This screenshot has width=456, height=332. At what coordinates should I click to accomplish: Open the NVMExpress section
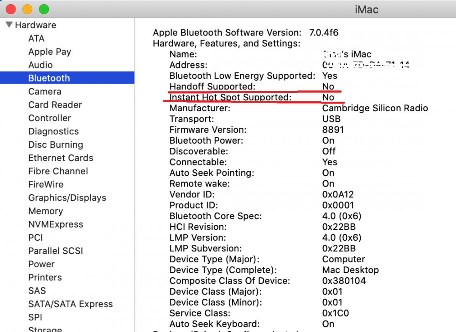pyautogui.click(x=56, y=224)
